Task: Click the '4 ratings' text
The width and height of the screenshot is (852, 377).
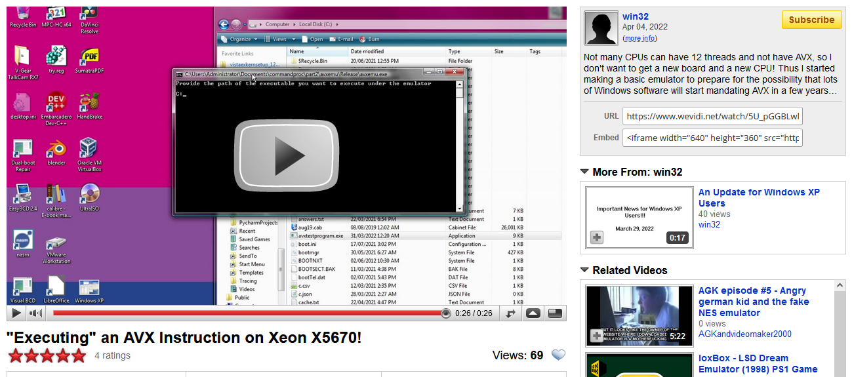Action: pyautogui.click(x=112, y=355)
